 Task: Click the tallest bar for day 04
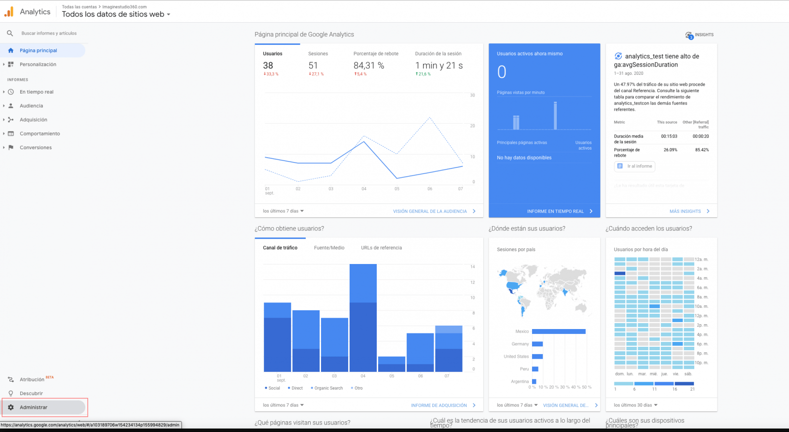(363, 318)
